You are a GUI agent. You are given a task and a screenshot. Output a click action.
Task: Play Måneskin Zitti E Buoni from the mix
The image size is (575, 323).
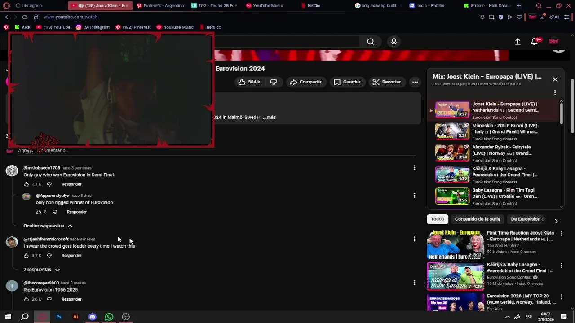(x=495, y=132)
